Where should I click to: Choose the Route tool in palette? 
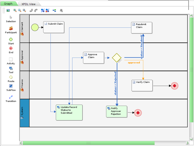(x=11, y=79)
